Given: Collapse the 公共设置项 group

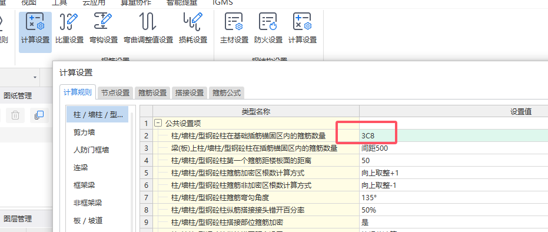Looking at the screenshot, I should click(x=158, y=123).
